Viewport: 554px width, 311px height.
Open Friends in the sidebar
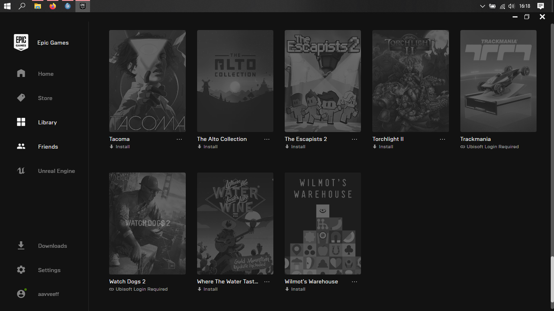(x=48, y=146)
